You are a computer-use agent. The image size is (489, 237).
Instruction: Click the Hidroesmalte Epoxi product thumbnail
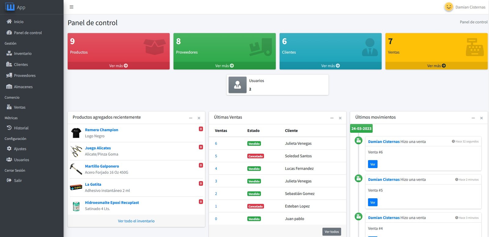(76, 206)
